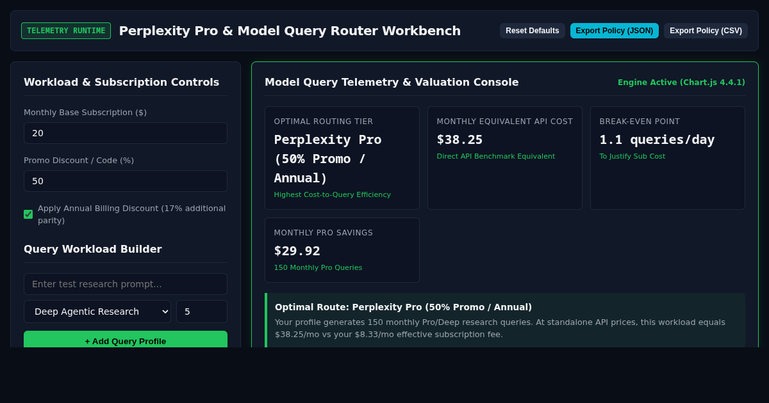Open the Deep Agentic Research dropdown
This screenshot has width=769, height=403.
point(97,312)
